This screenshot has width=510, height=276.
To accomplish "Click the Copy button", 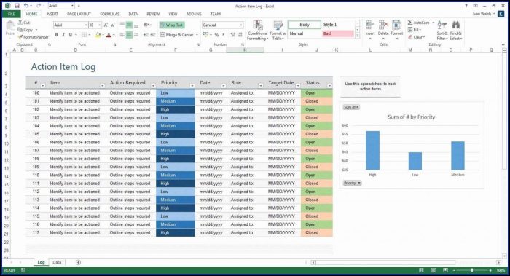I will click(x=25, y=30).
